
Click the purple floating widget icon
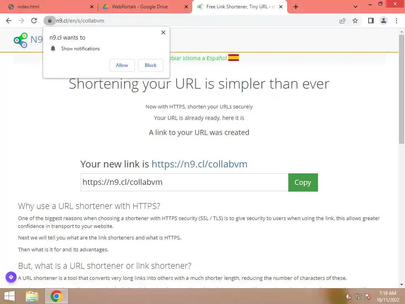click(x=11, y=277)
